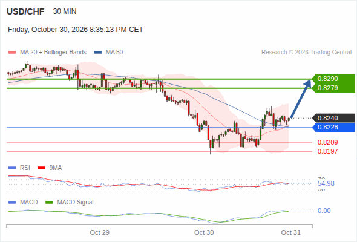Click the 0.8197 red support label
The width and height of the screenshot is (357, 242).
[327, 151]
